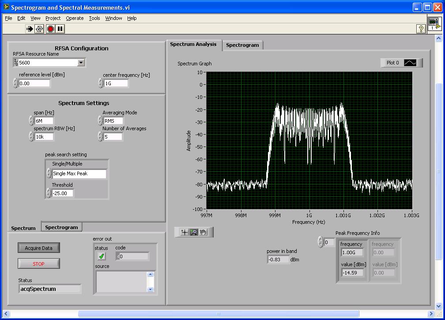
Task: Click the Plot 0 legend color swatch
Action: (410, 63)
